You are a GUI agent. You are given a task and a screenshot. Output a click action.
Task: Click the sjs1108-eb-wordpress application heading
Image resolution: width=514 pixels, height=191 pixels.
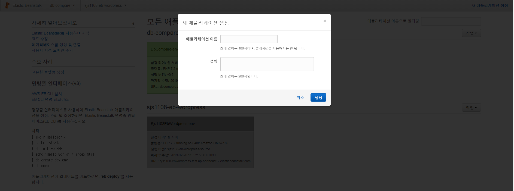[x=176, y=107]
